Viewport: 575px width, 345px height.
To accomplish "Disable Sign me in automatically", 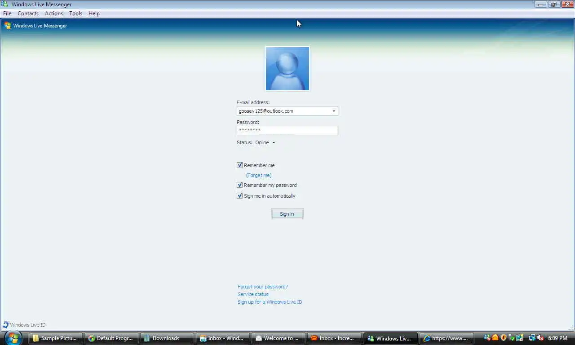I will tap(239, 195).
